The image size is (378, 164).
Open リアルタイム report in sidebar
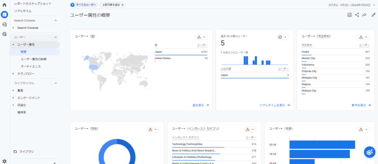(x=23, y=11)
